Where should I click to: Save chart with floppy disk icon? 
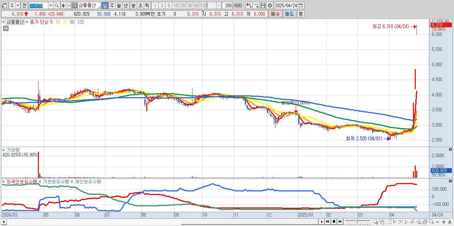pyautogui.click(x=263, y=5)
